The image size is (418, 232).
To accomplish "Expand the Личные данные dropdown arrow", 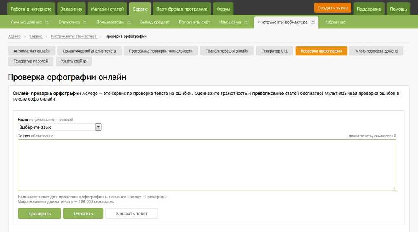I will coord(47,22).
